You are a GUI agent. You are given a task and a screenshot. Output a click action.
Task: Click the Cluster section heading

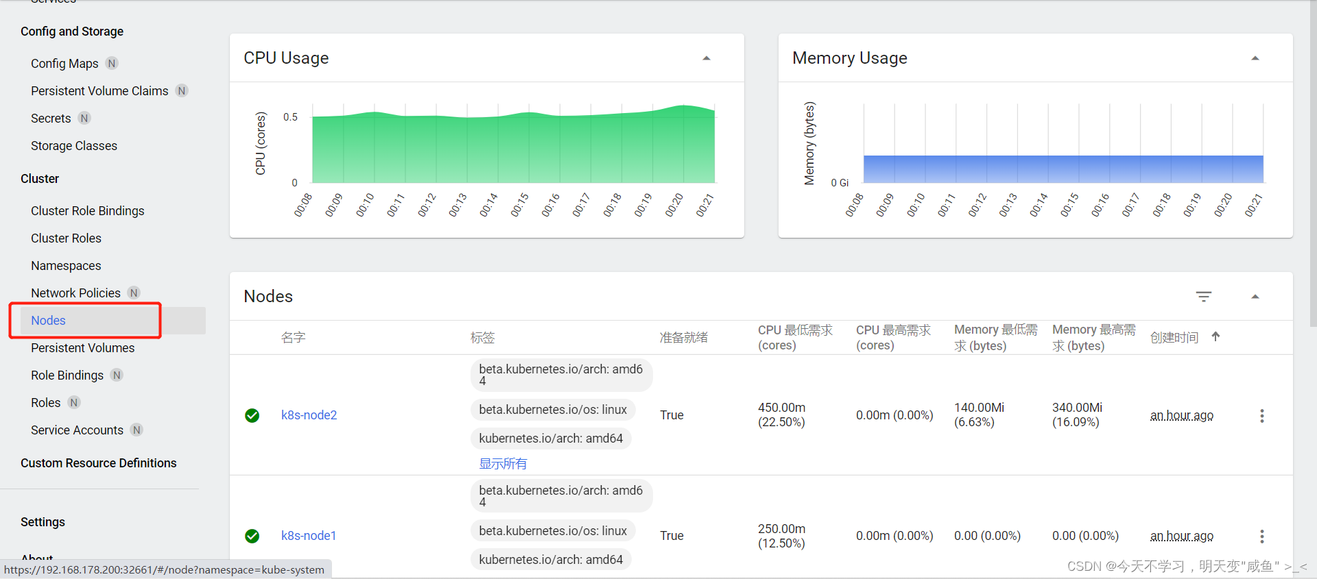[40, 178]
